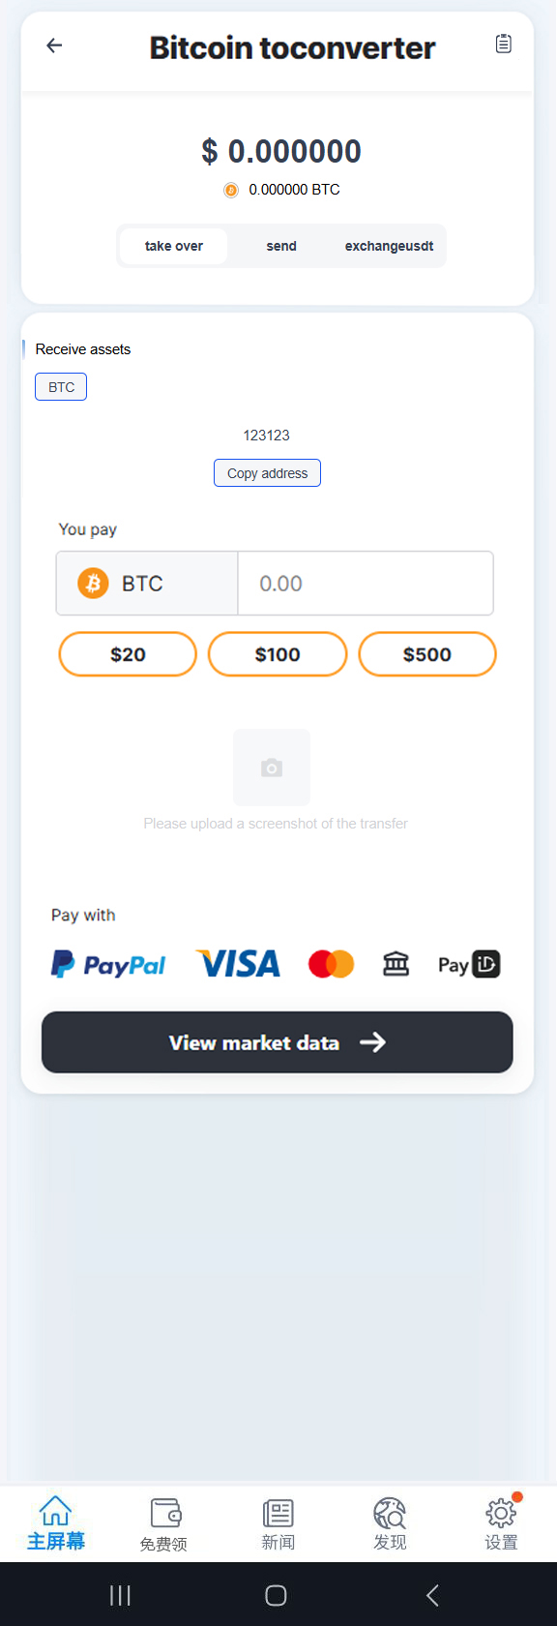Select the bank transfer icon
This screenshot has width=557, height=1626.
(396, 964)
